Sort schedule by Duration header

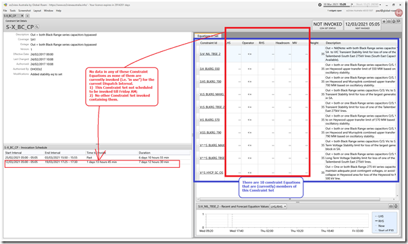click(145, 152)
